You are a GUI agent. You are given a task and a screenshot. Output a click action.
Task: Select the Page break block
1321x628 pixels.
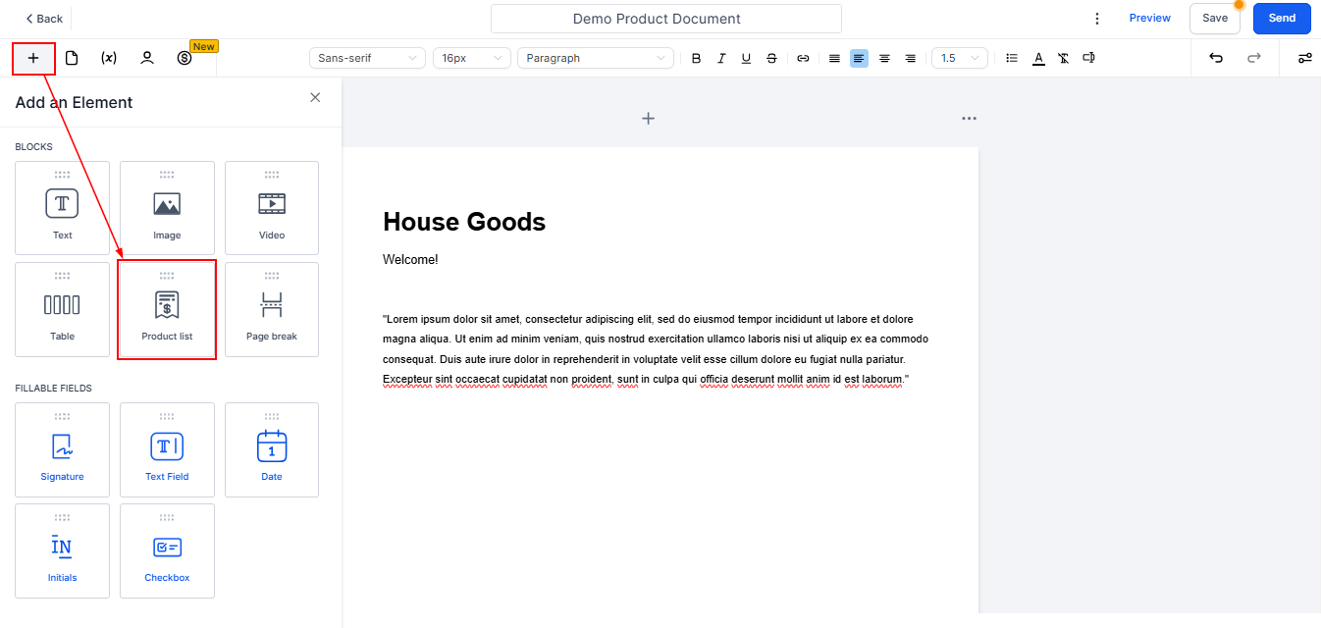(x=272, y=309)
